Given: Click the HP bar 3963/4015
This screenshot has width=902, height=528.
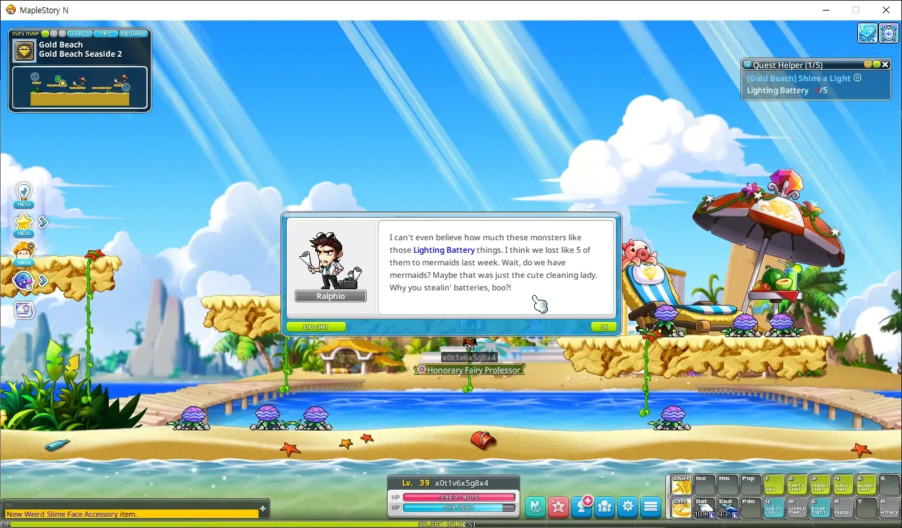Looking at the screenshot, I should tap(459, 497).
